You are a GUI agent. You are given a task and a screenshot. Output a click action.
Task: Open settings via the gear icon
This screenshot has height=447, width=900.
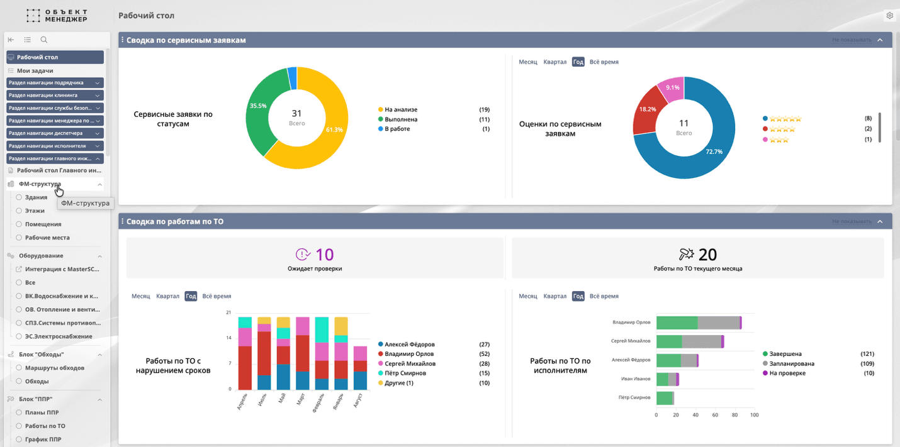point(890,15)
